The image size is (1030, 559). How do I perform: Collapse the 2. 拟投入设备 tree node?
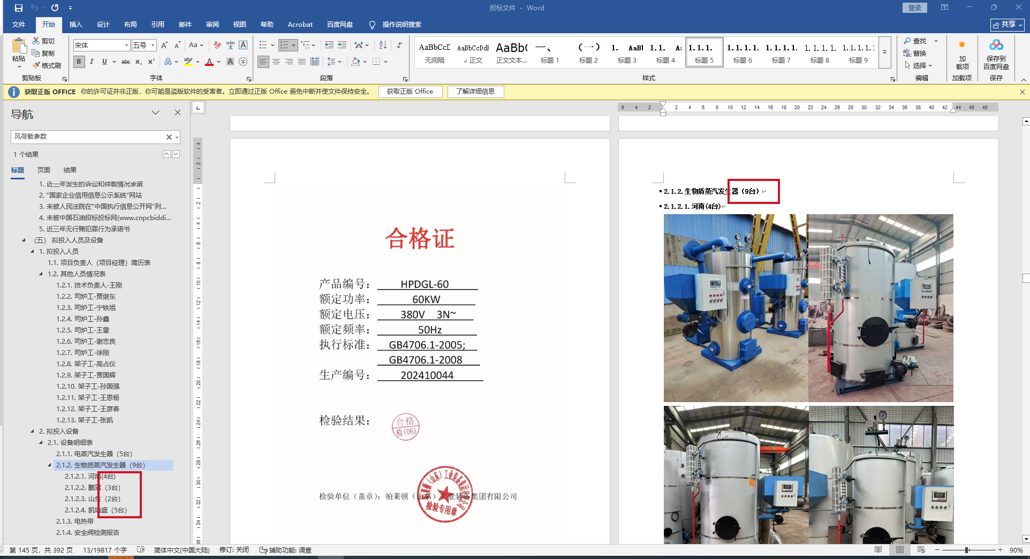[33, 431]
